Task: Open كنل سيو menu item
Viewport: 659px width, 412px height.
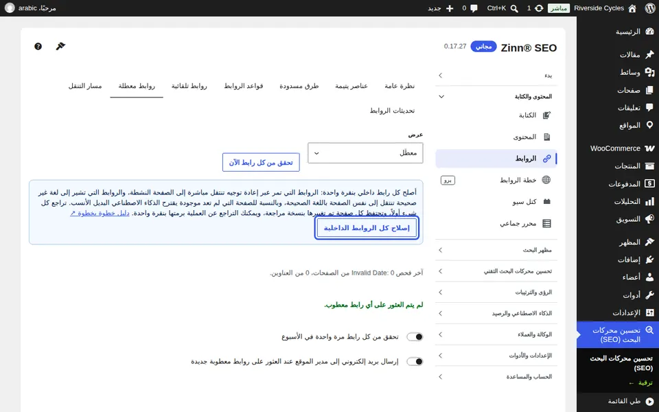Action: [496, 202]
